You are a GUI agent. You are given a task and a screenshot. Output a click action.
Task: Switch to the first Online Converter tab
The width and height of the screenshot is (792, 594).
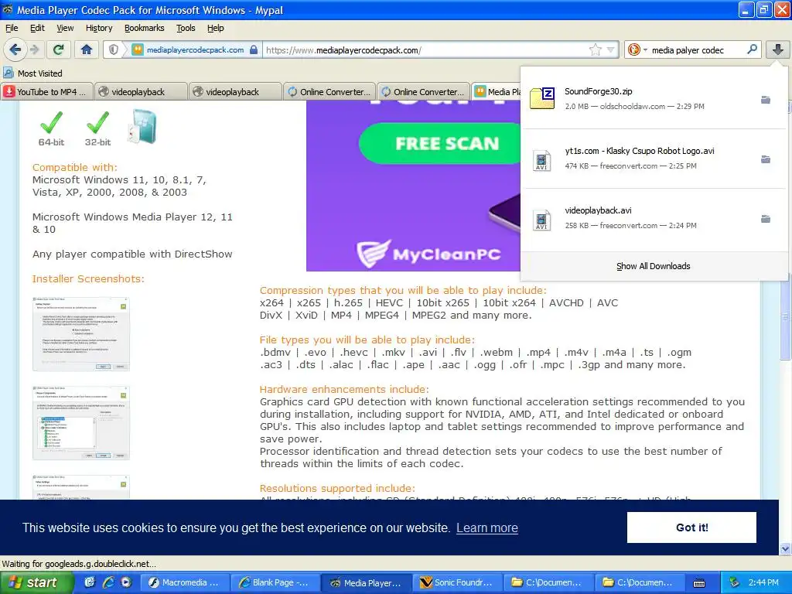point(329,91)
